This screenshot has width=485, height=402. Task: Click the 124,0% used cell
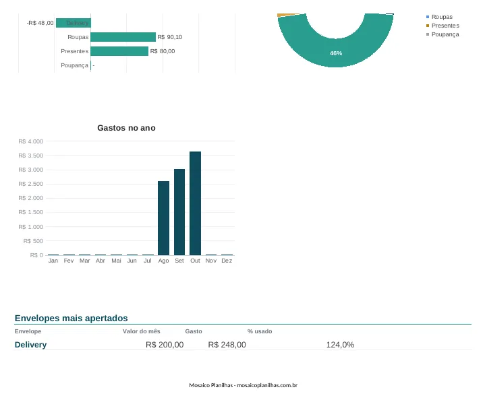pos(340,345)
